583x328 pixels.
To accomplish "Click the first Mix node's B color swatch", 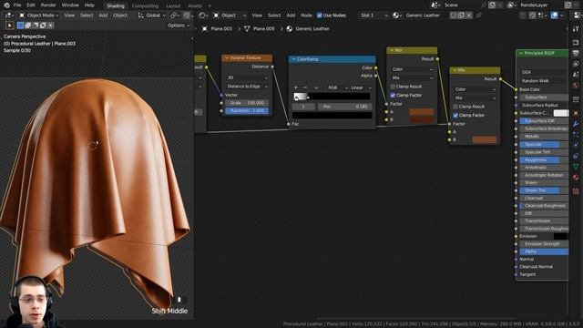I will 421,119.
